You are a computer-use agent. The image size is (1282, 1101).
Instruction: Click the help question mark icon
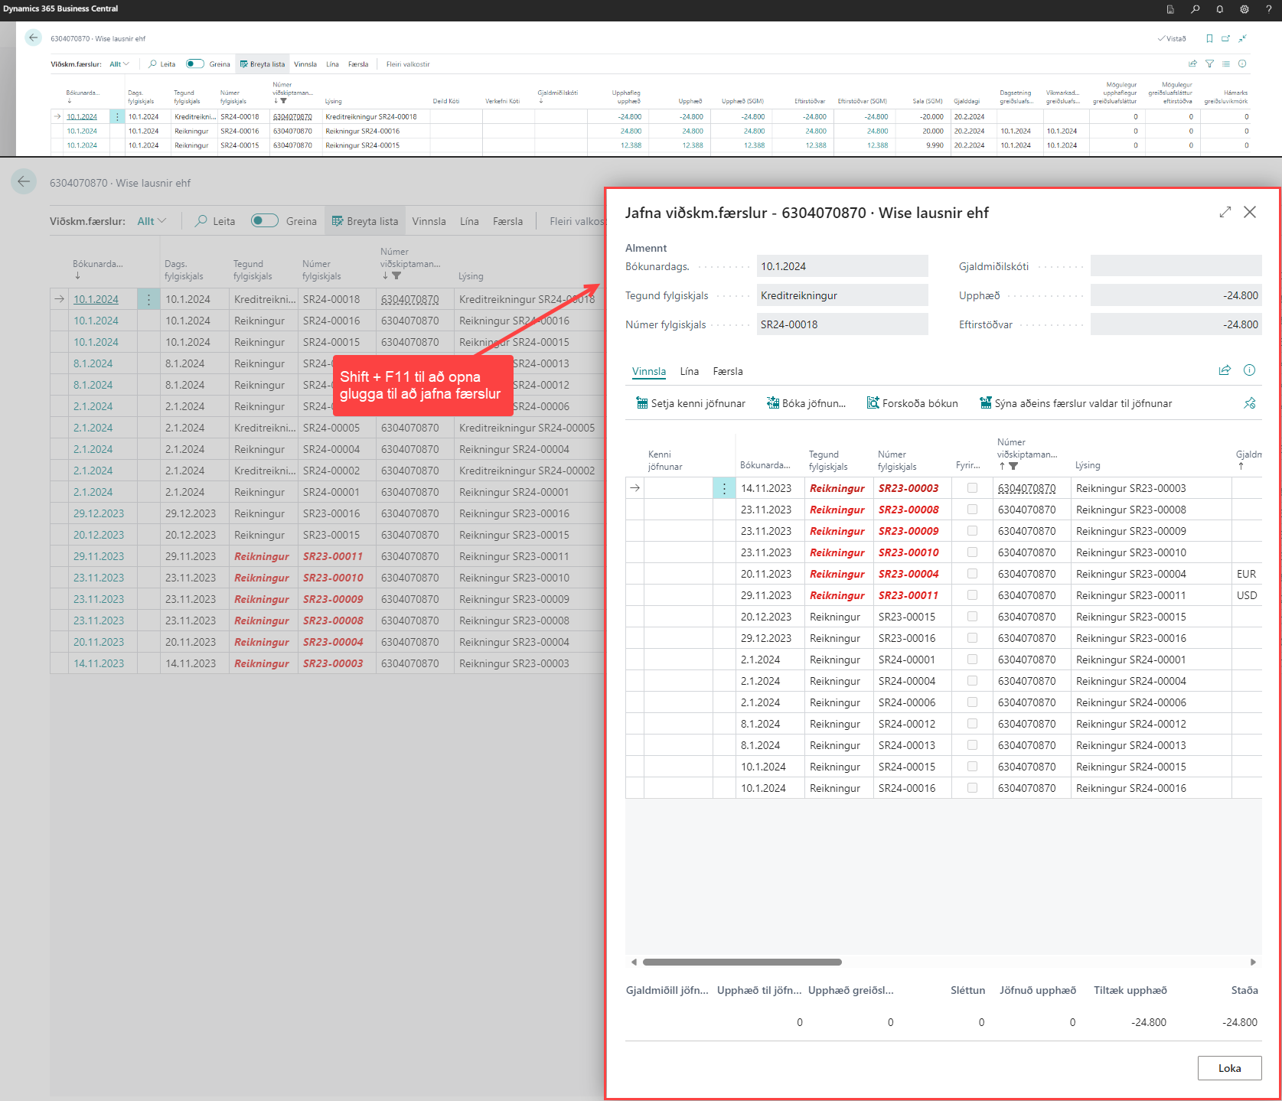tap(1268, 9)
